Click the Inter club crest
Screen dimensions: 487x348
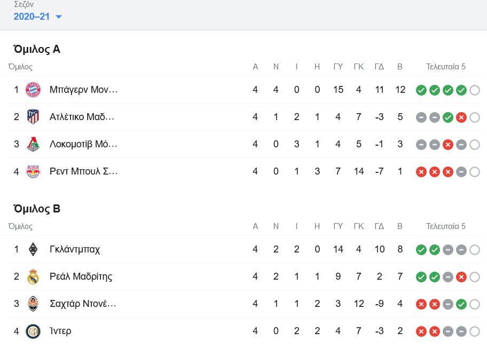33,331
